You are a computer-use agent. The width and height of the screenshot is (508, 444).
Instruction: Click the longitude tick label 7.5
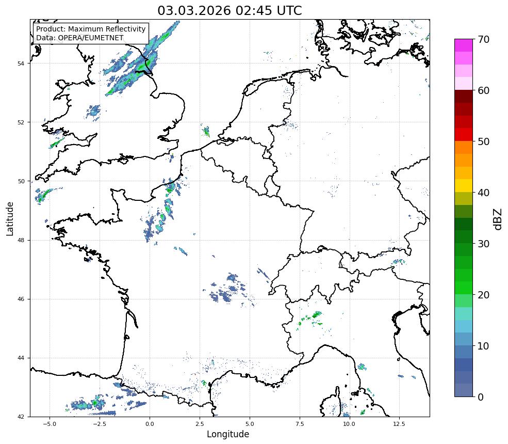tap(300, 424)
